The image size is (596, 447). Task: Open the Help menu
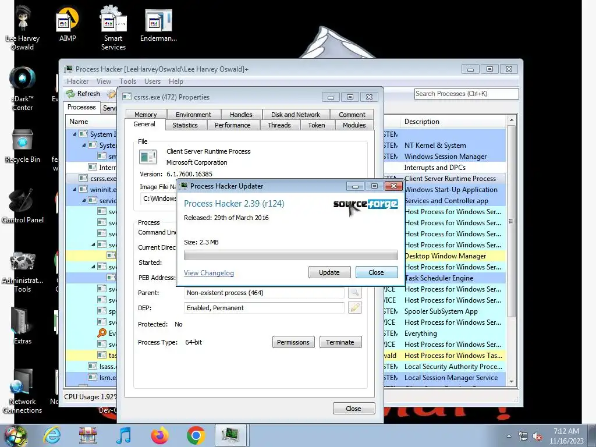(176, 81)
